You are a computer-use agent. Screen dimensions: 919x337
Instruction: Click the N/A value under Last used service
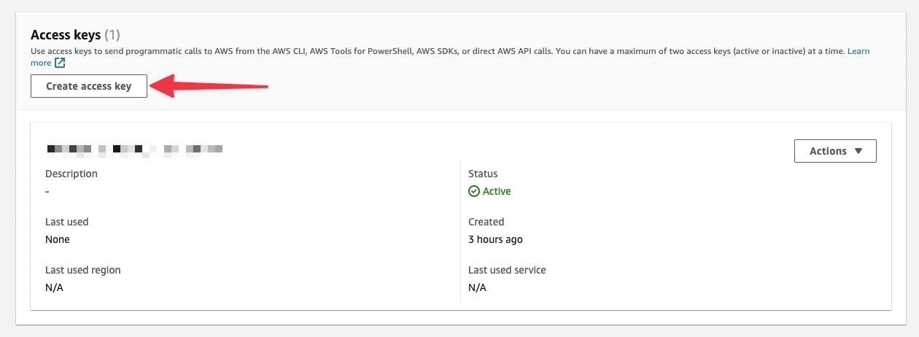point(477,287)
